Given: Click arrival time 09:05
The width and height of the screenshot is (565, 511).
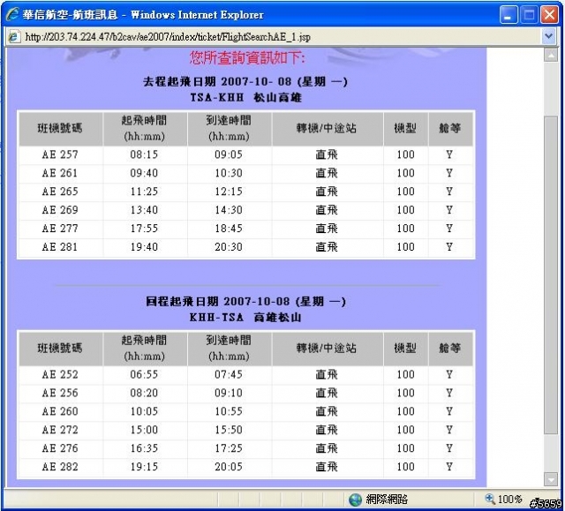Looking at the screenshot, I should (x=229, y=154).
